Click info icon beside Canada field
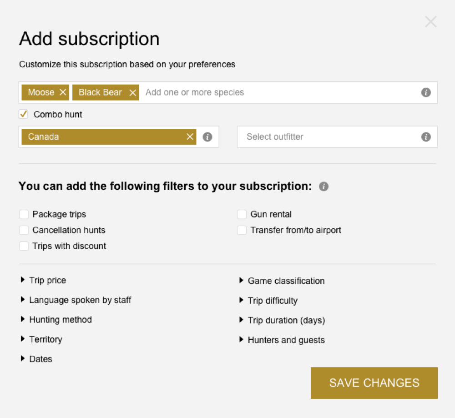Image resolution: width=455 pixels, height=418 pixels. click(207, 137)
